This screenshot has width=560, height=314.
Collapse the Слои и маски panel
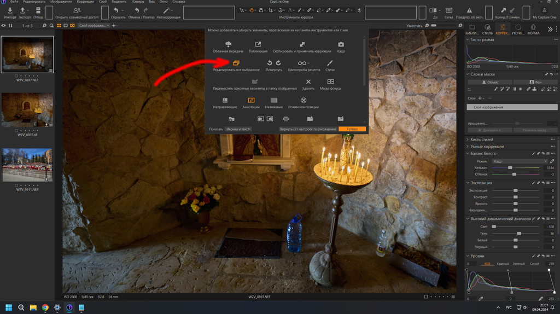pyautogui.click(x=468, y=74)
